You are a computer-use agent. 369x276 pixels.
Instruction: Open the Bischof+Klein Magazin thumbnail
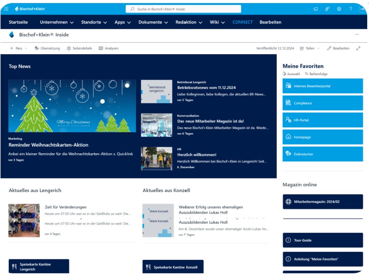157,125
